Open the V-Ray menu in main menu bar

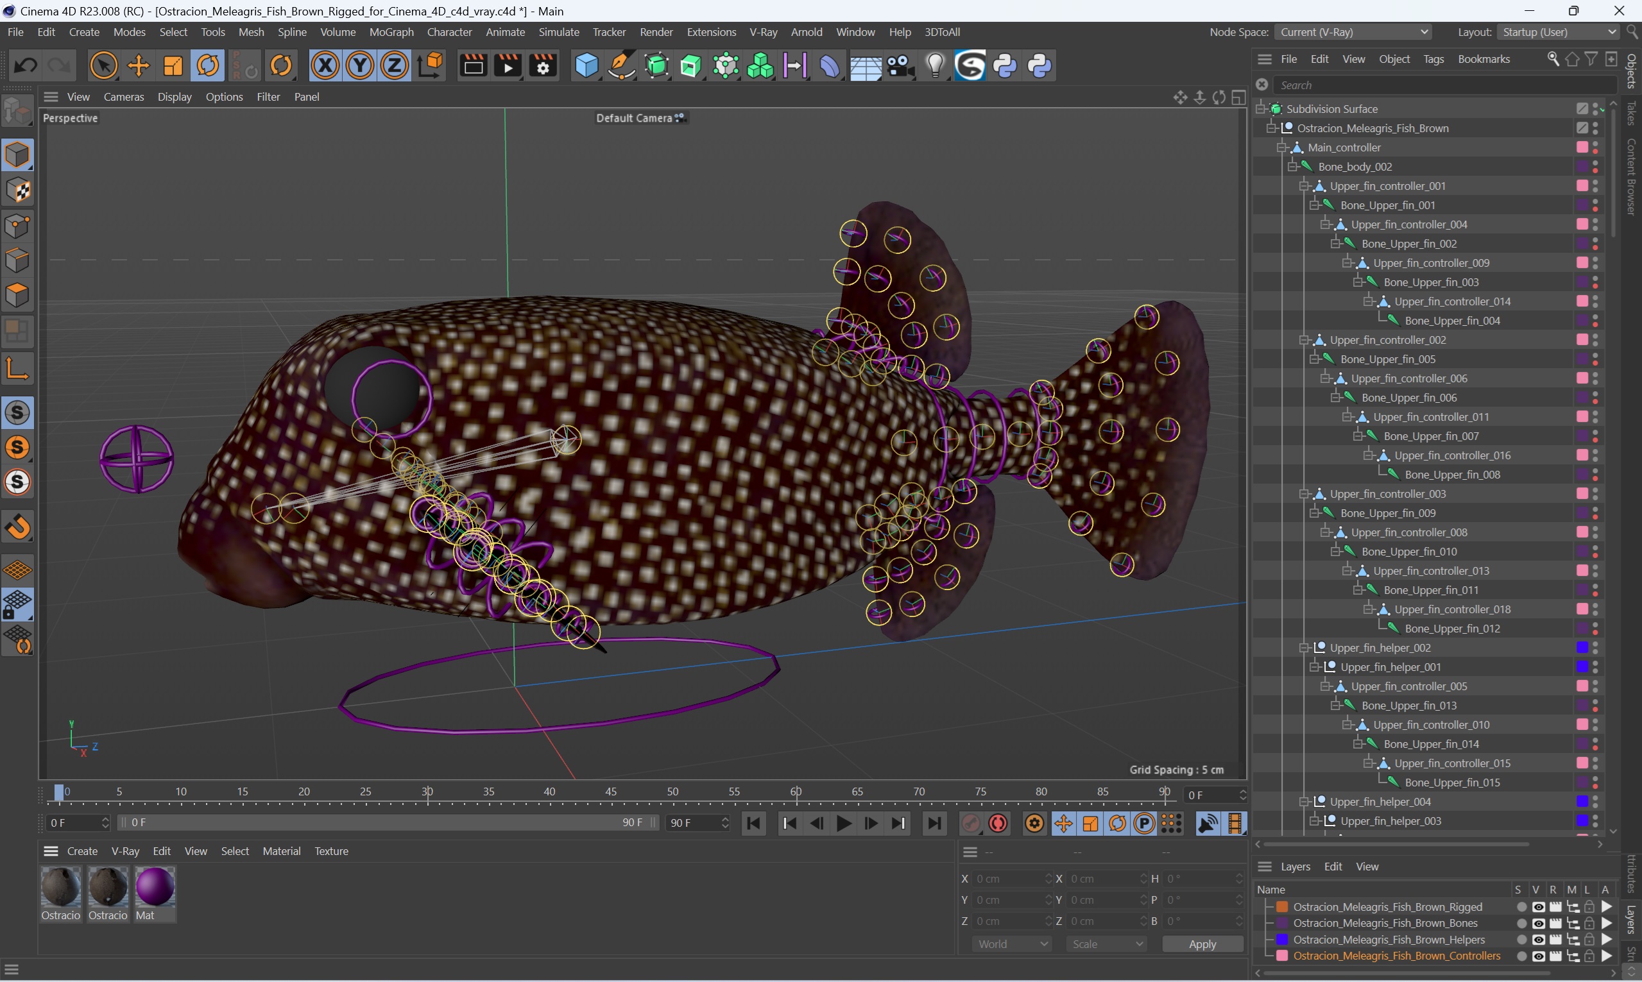point(763,32)
